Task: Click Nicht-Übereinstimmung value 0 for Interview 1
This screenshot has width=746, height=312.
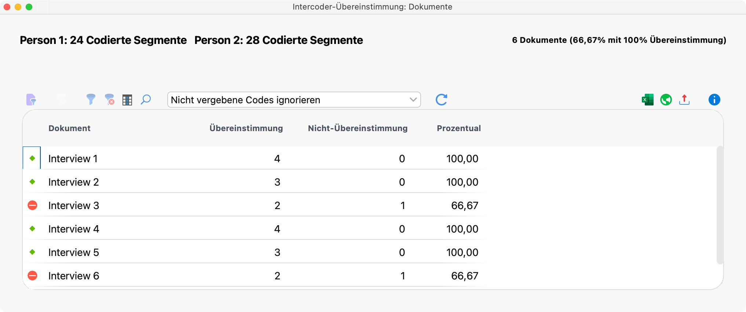Action: [x=402, y=159]
